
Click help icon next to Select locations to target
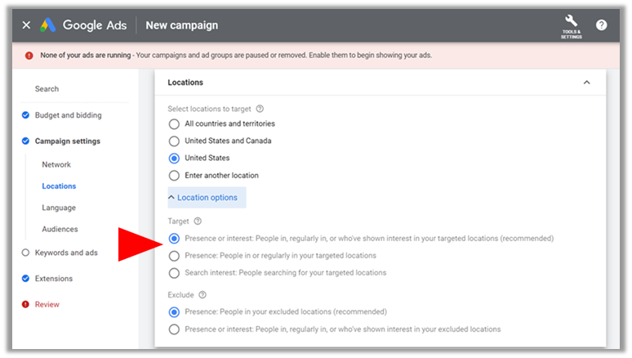[x=260, y=109]
